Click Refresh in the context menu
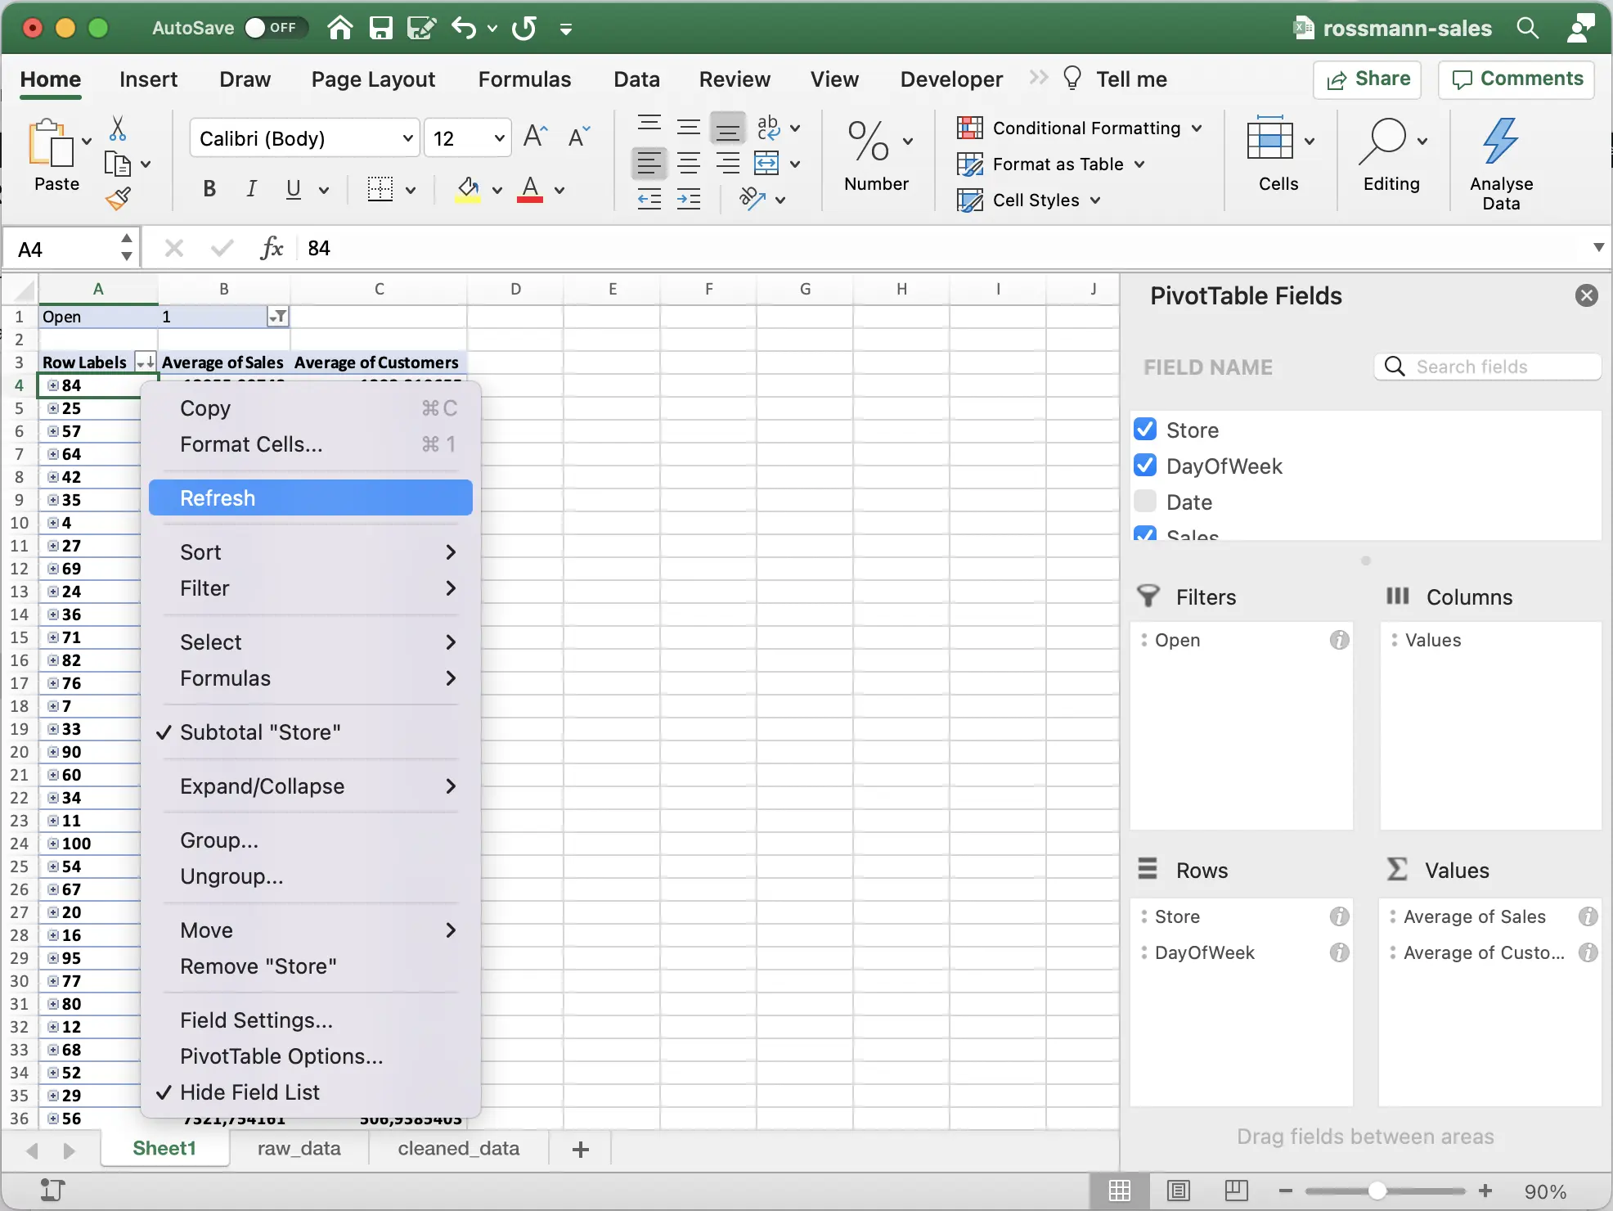Image resolution: width=1613 pixels, height=1211 pixels. pos(216,497)
